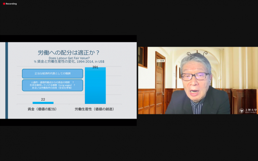This screenshot has width=258, height=161.
Task: Select the lower blue callout mentioning living wages
Action: 52,85
